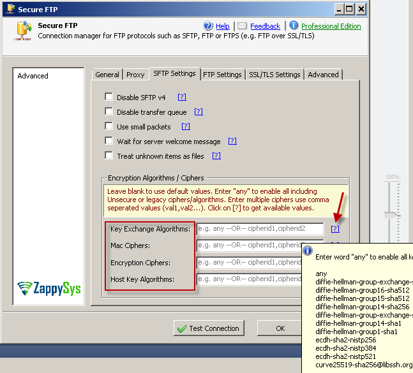The image size is (413, 373).
Task: Go to the FTP Settings tab
Action: pos(222,75)
